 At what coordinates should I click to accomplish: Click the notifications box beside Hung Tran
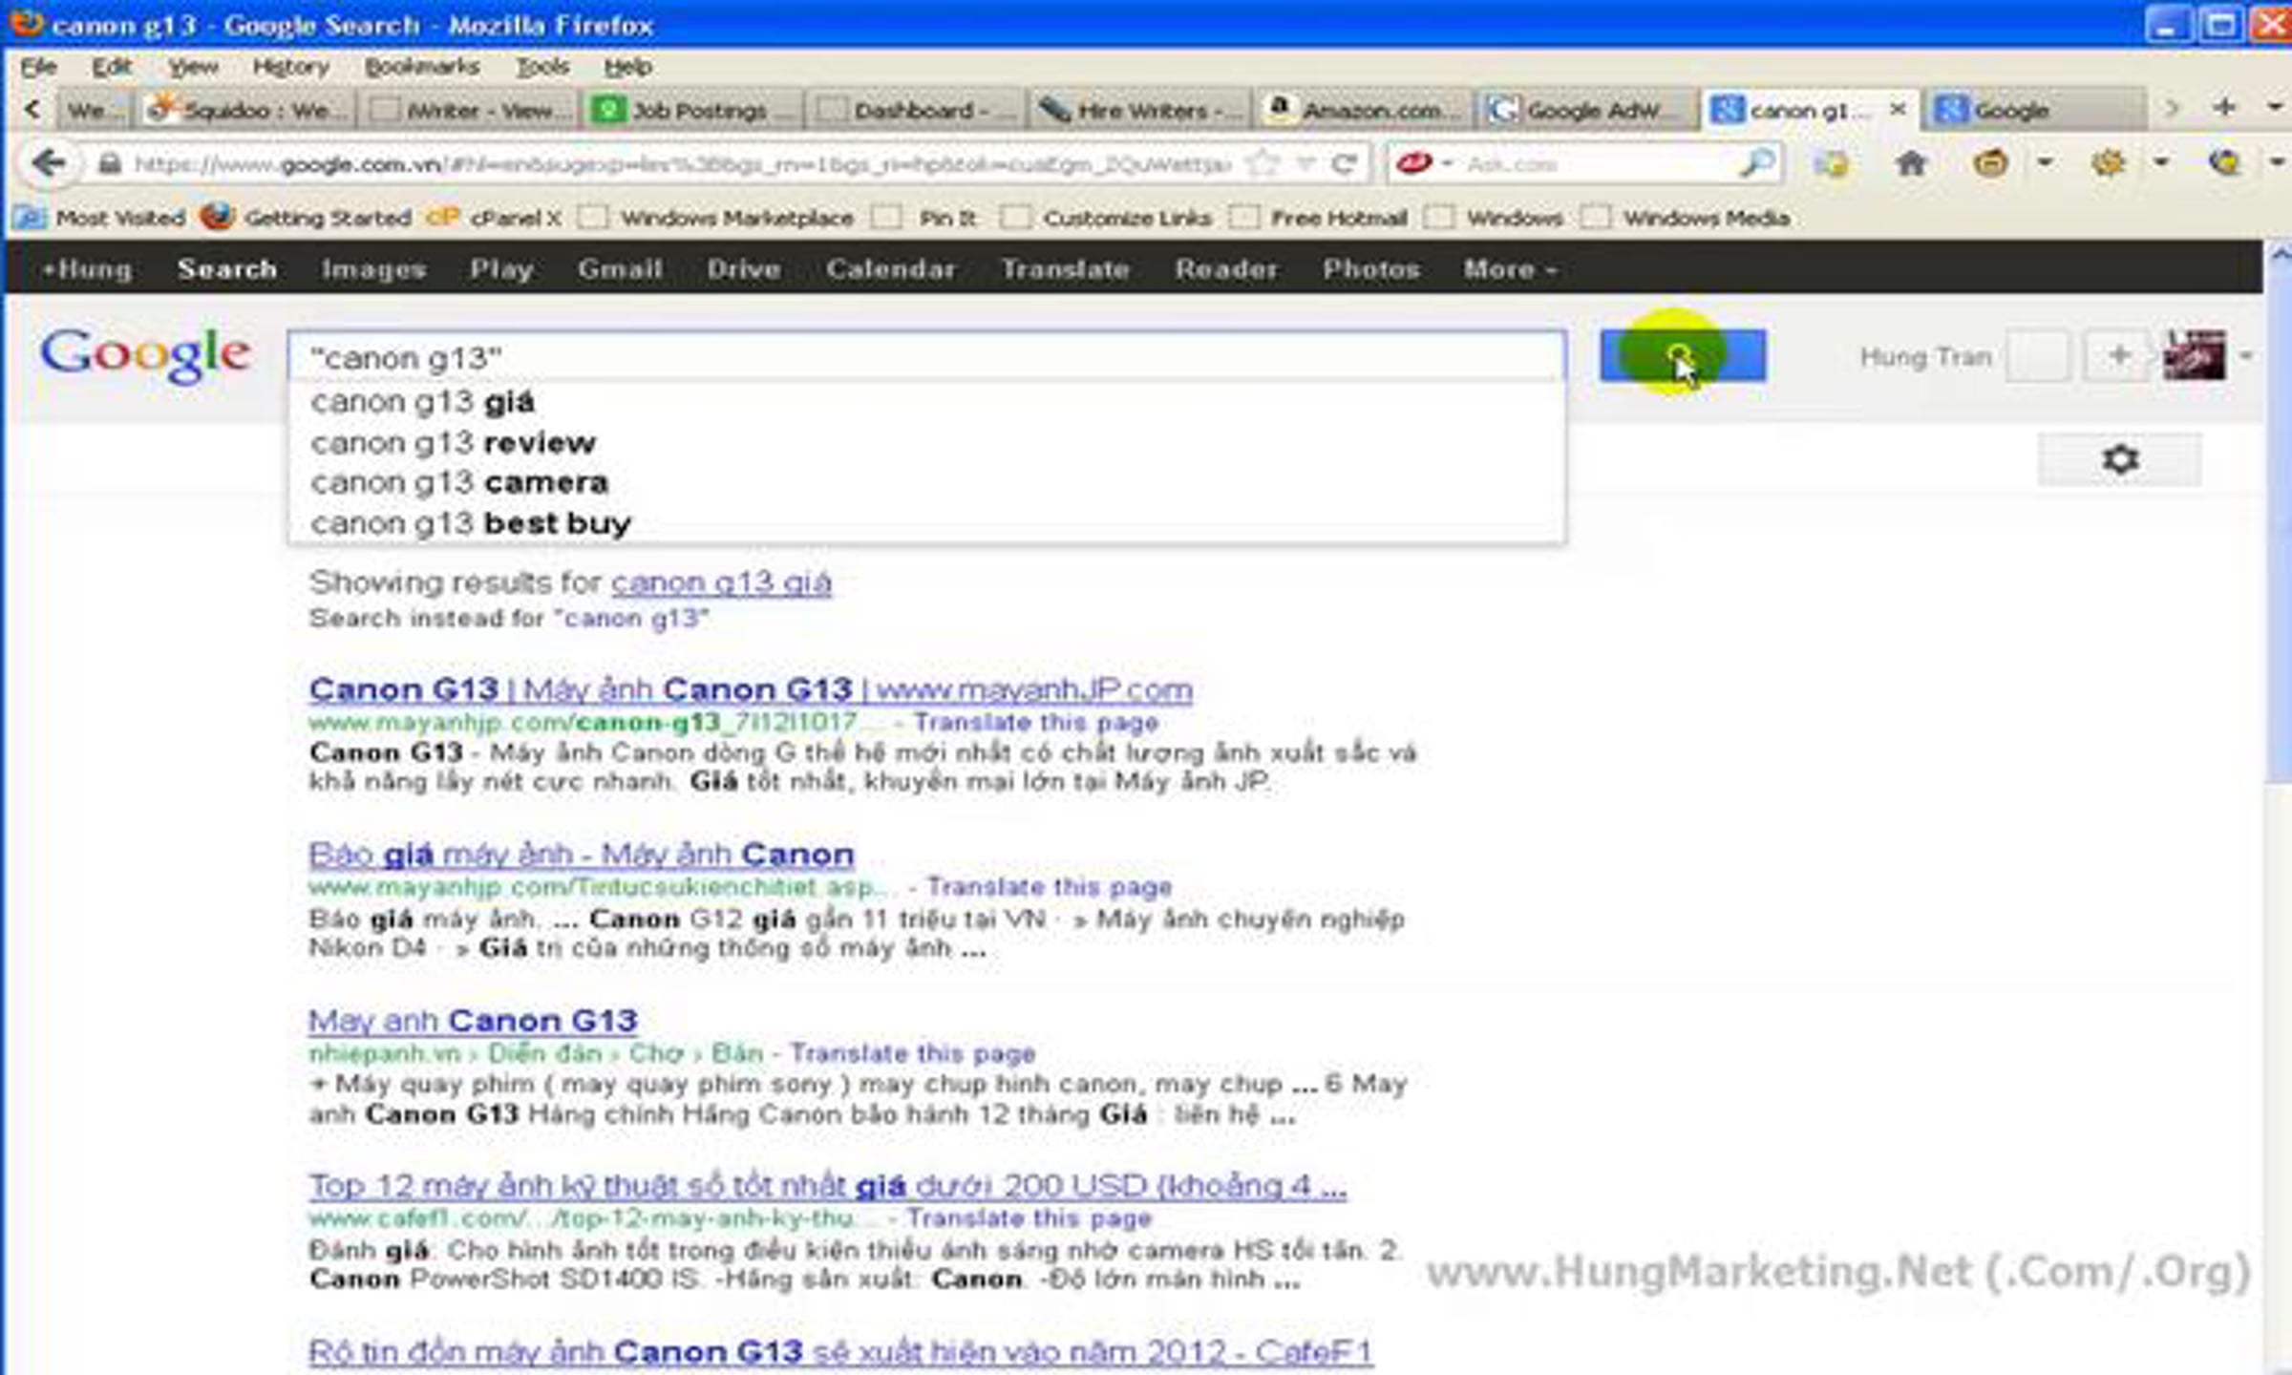(2038, 356)
